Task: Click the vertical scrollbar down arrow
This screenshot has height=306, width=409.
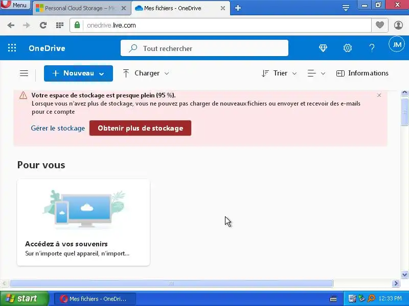Action: pyautogui.click(x=405, y=275)
